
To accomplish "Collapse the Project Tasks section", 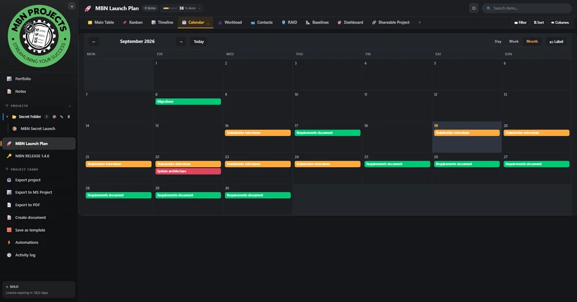I will (x=6, y=169).
